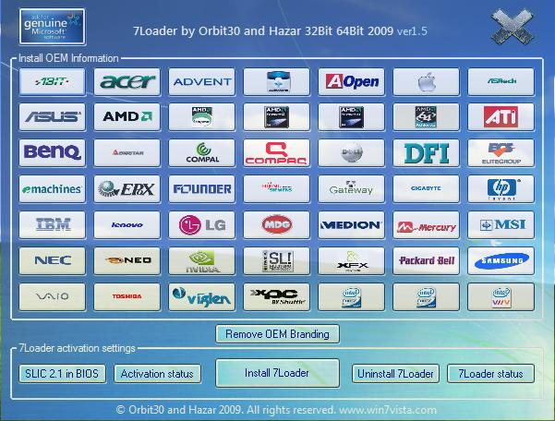
Task: Select the red ATI logo
Action: coord(501,116)
